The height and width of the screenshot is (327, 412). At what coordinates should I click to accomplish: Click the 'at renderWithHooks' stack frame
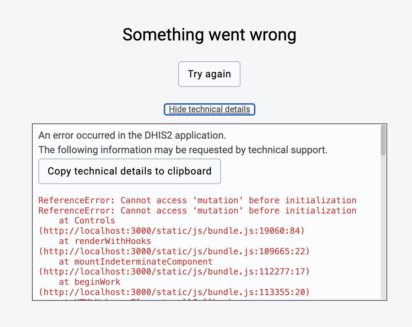(103, 241)
